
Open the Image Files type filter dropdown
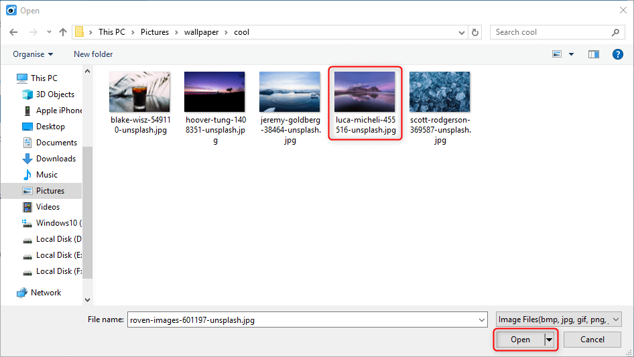(558, 319)
